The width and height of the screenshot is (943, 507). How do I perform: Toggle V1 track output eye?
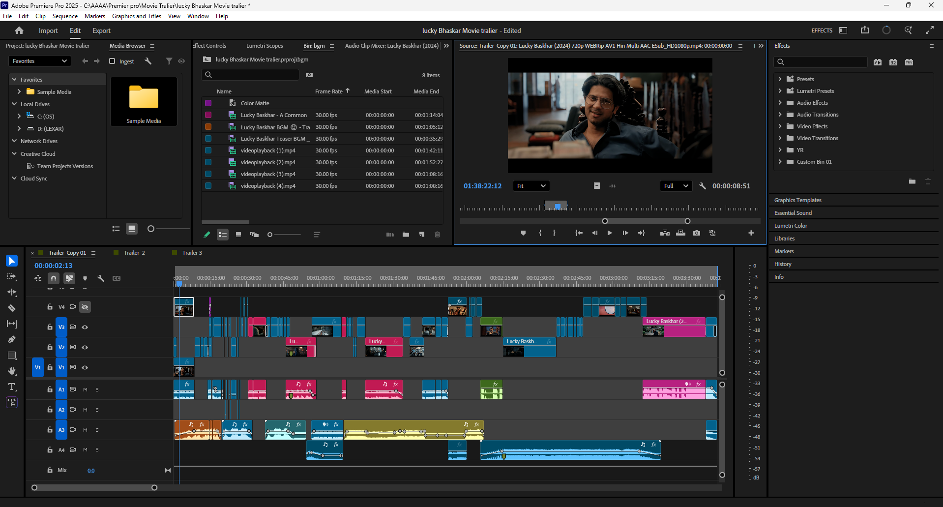pos(85,367)
